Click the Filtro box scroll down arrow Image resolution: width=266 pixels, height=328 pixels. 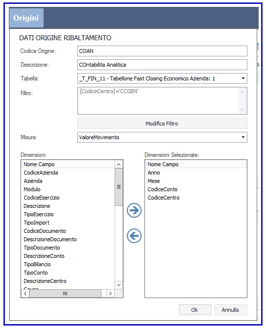point(242,110)
